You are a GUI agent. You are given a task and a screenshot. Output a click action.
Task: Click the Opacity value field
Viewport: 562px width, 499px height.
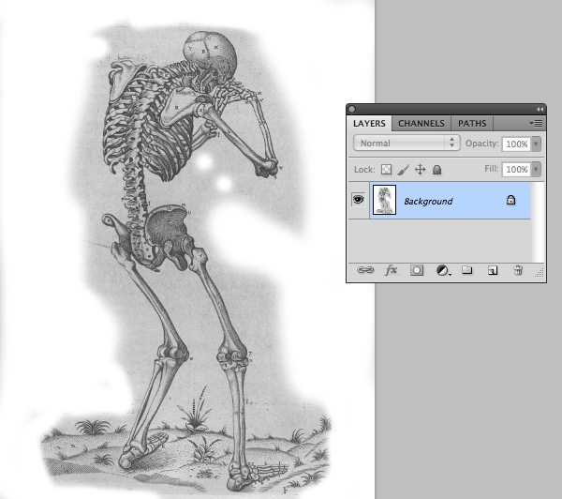coord(516,144)
